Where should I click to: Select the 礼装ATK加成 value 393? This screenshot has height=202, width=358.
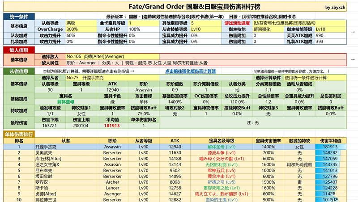click(x=331, y=42)
